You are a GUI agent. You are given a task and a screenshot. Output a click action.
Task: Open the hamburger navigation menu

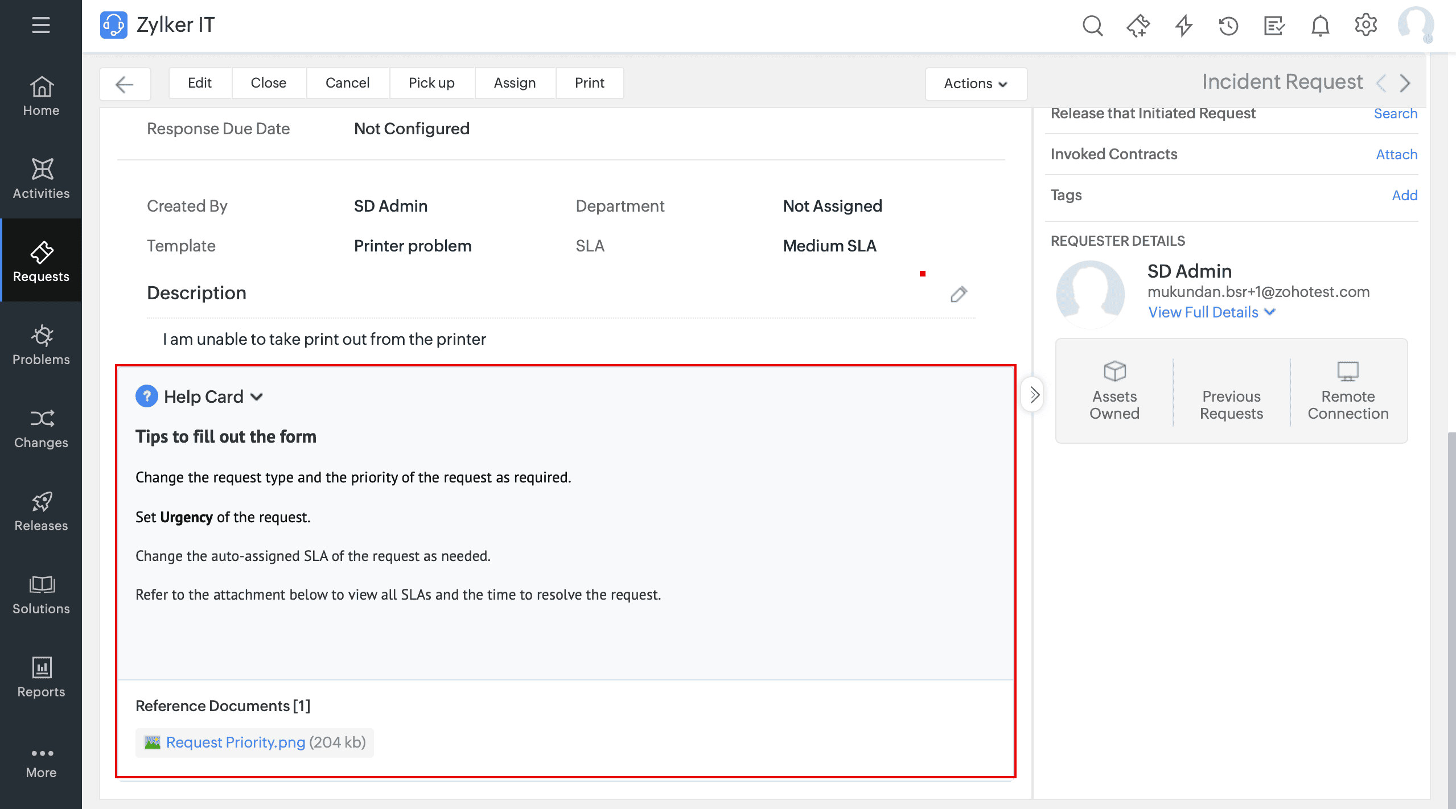point(40,25)
